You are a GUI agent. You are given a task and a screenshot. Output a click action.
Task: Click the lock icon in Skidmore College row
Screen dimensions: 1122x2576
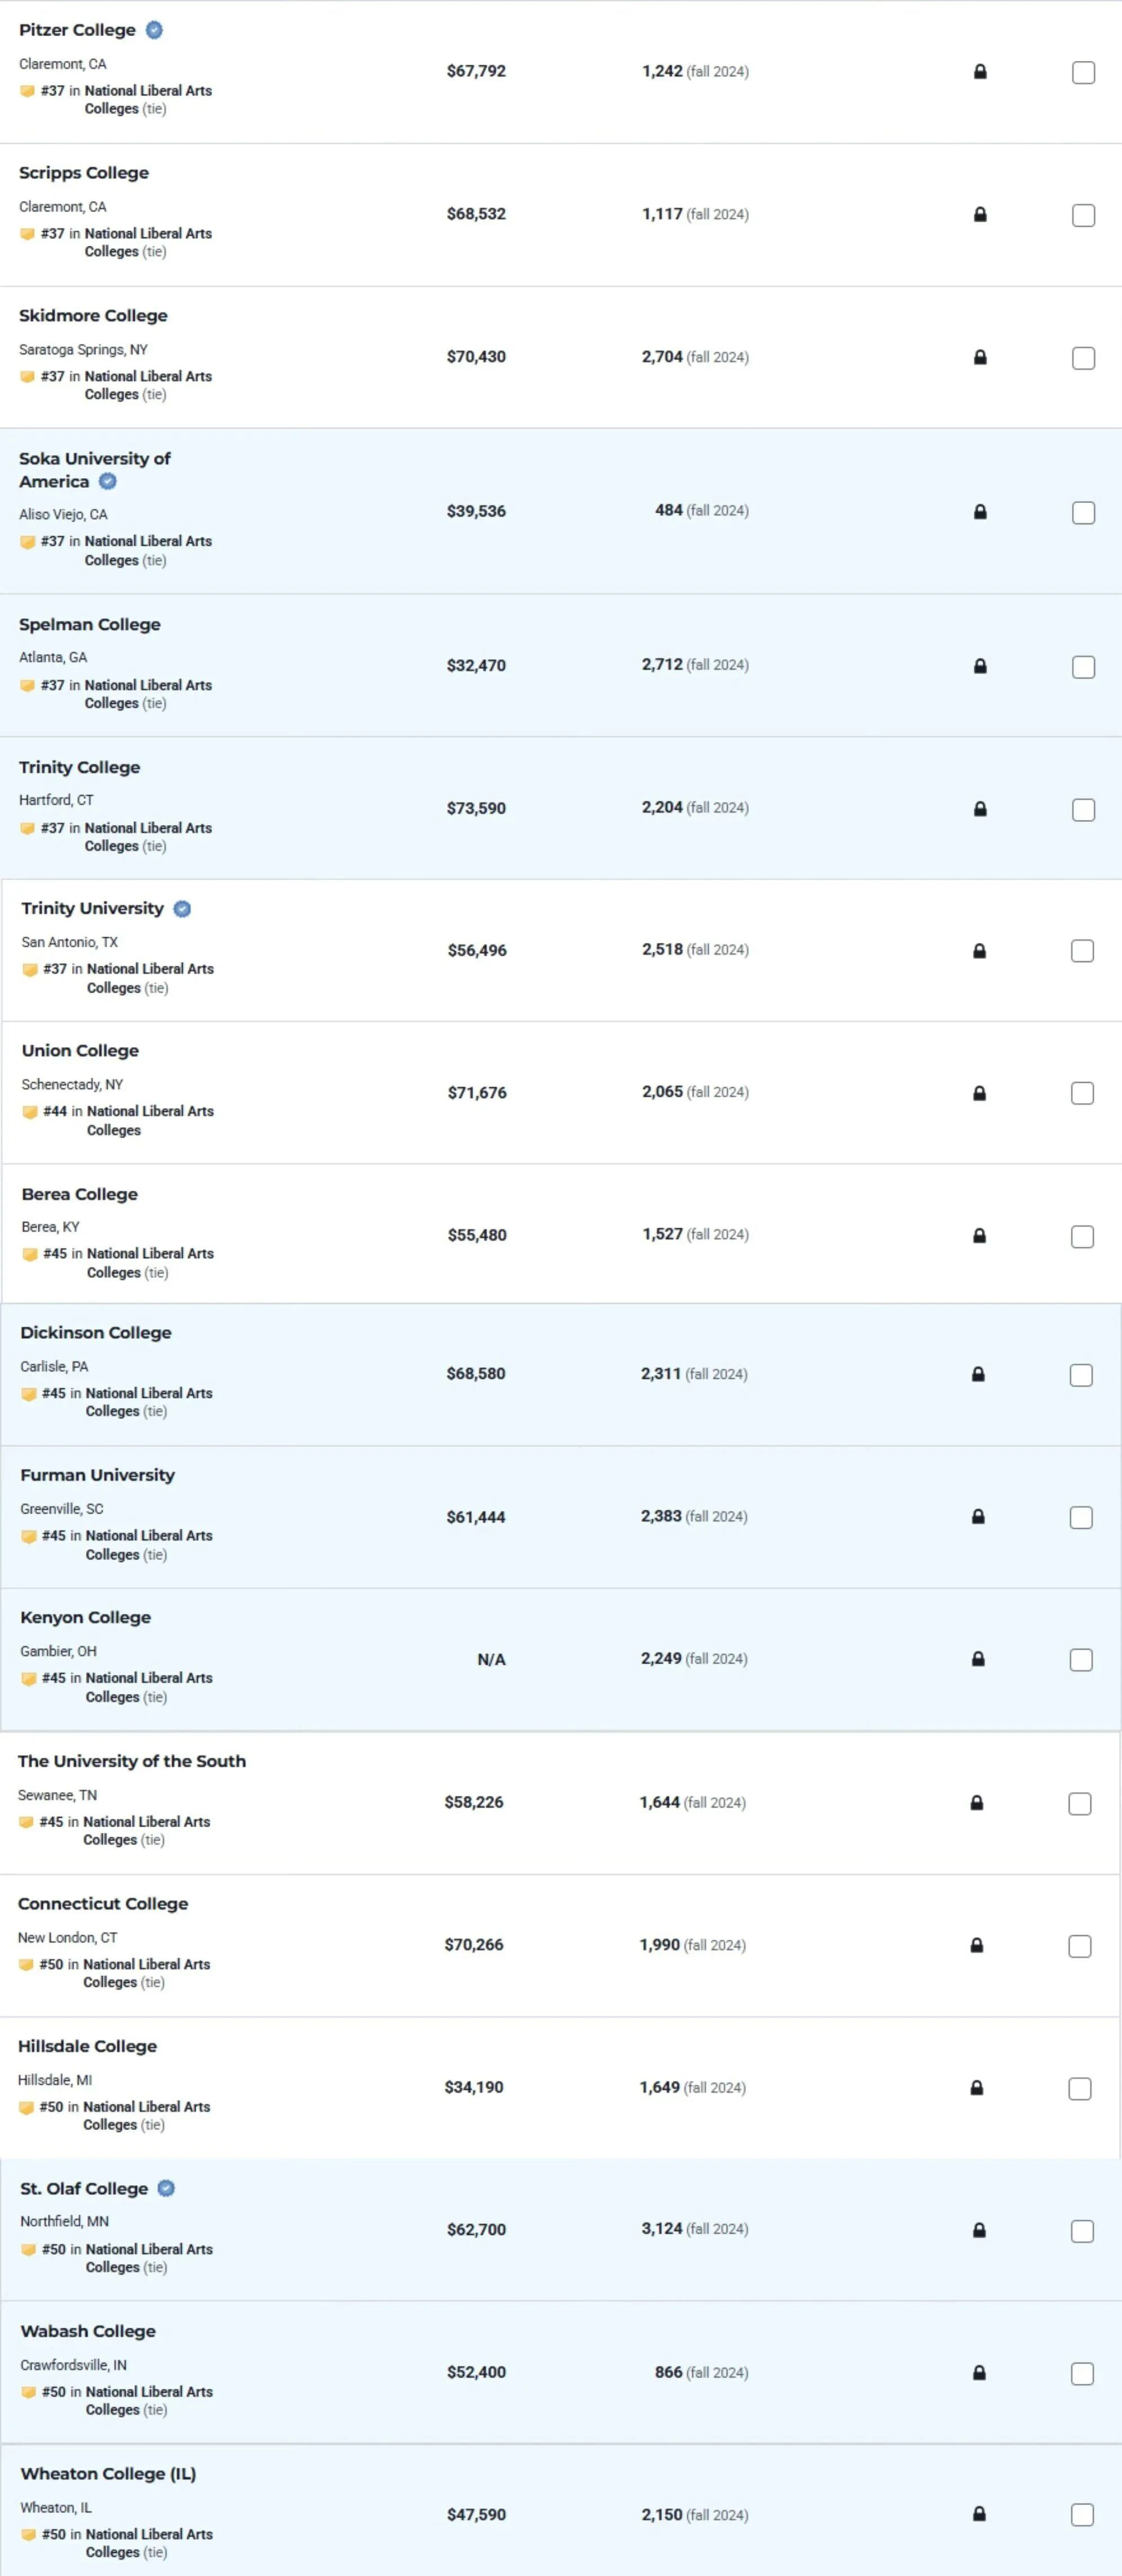980,357
